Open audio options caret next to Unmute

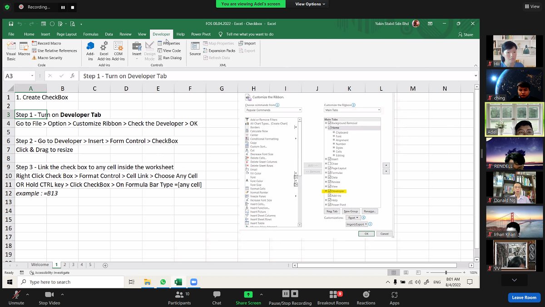pos(28,295)
